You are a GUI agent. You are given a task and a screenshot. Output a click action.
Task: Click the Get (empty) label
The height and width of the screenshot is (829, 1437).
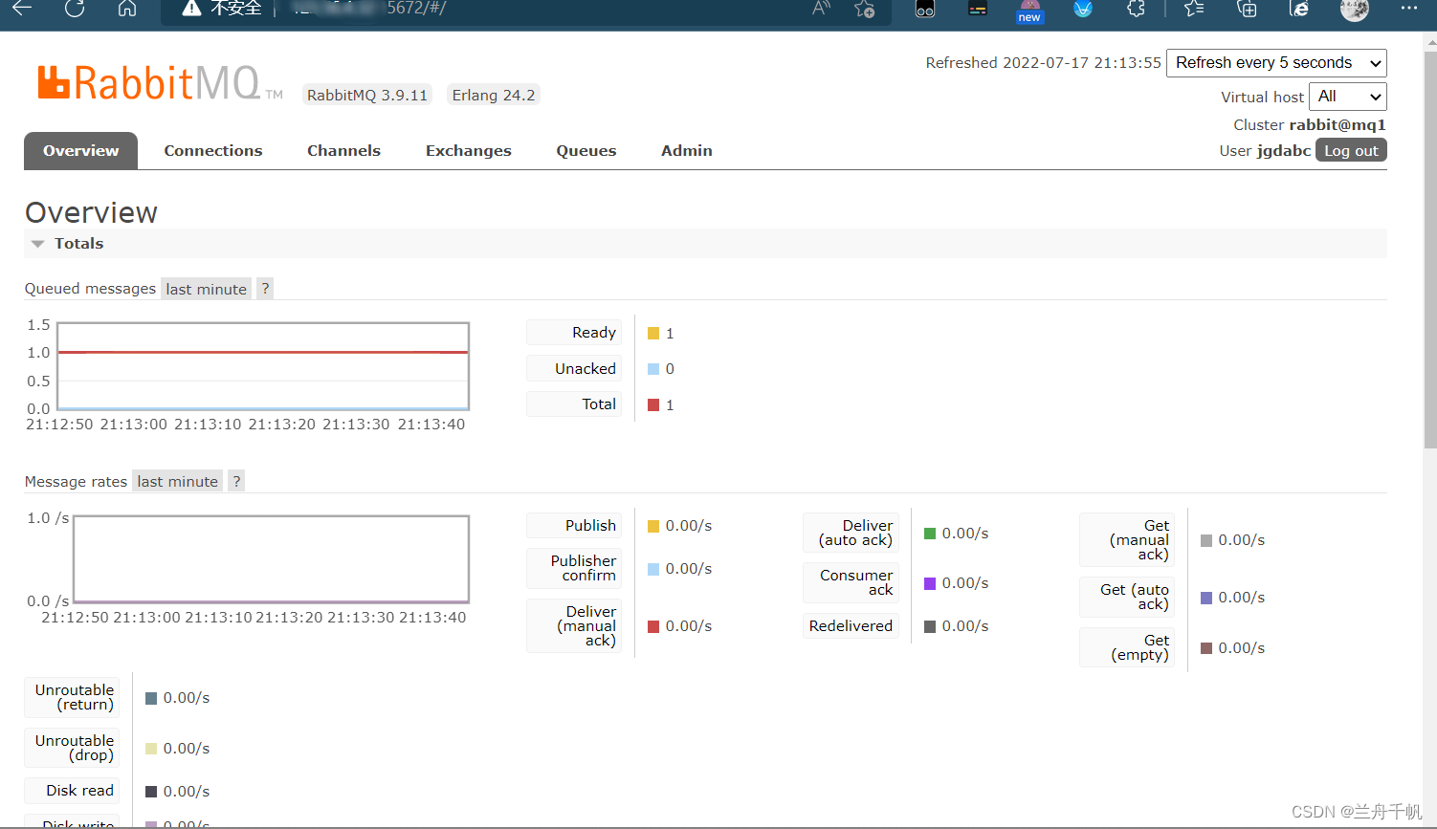(1127, 647)
